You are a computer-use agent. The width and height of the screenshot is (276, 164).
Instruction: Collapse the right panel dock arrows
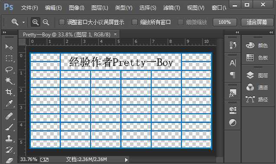point(271,32)
